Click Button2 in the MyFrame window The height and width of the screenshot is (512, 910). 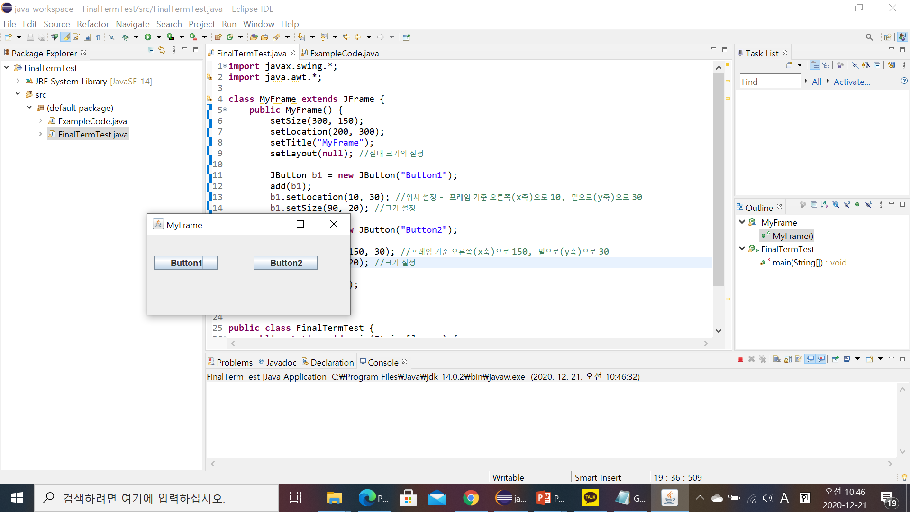tap(285, 263)
